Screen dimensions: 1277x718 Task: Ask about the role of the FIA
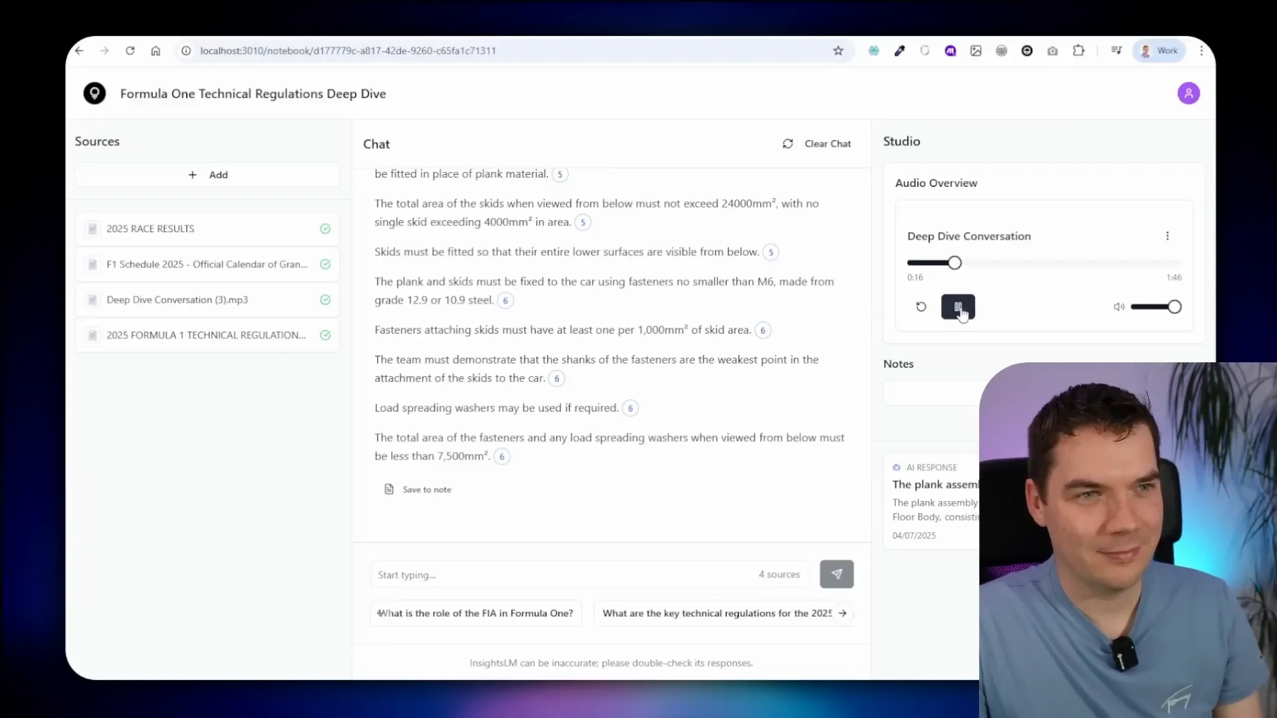[476, 613]
